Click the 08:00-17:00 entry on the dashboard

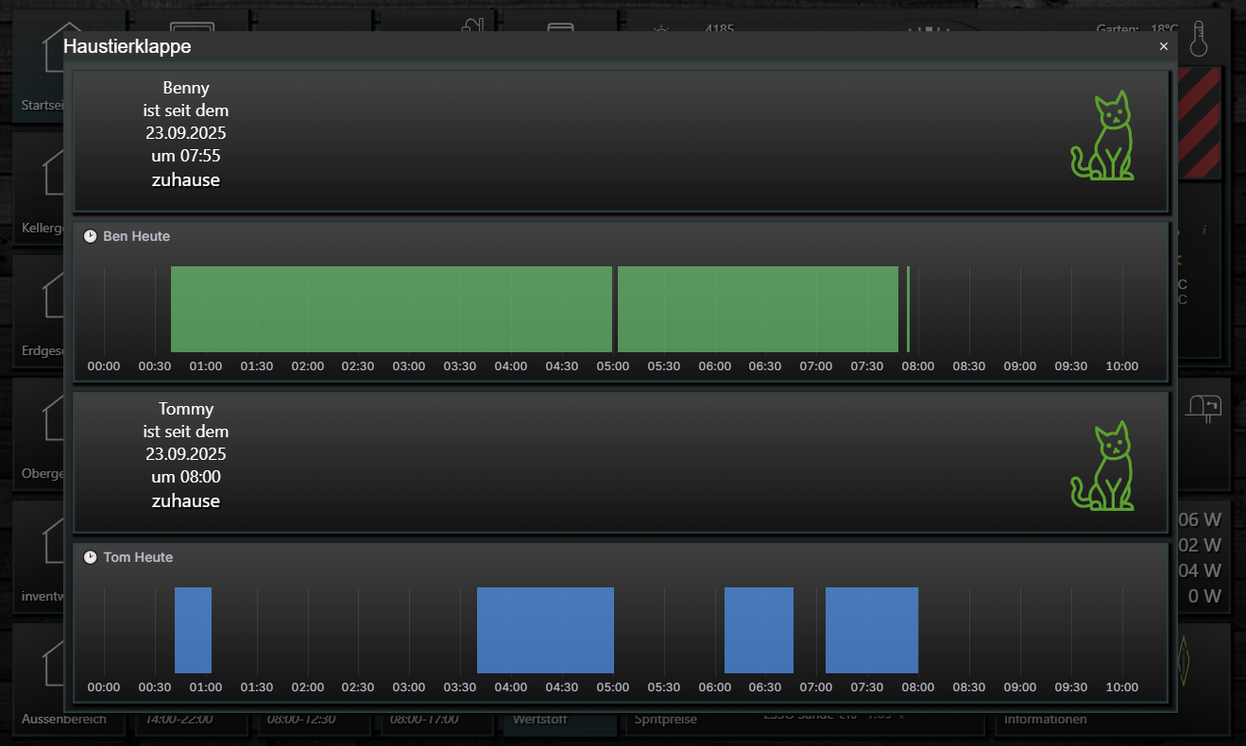[x=424, y=720]
